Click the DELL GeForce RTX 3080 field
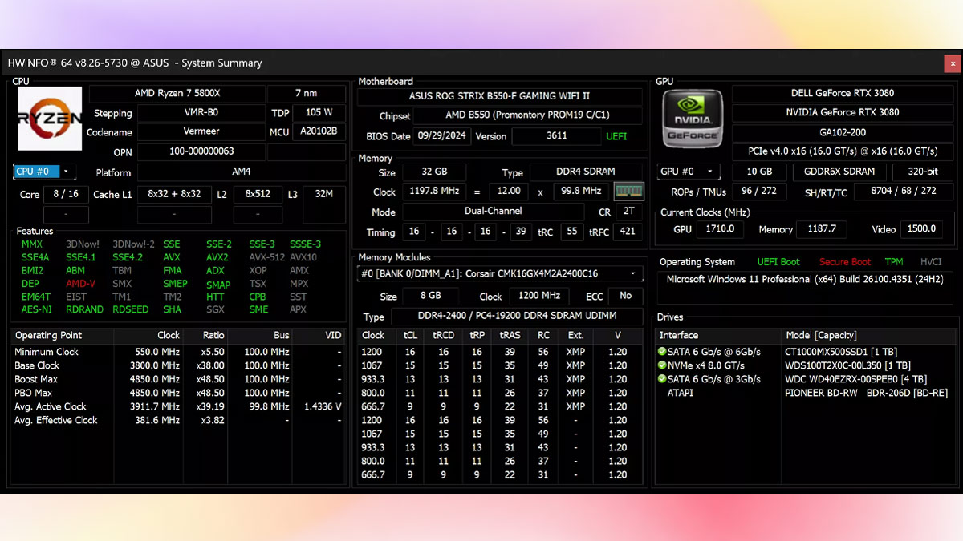The image size is (963, 541). point(842,93)
